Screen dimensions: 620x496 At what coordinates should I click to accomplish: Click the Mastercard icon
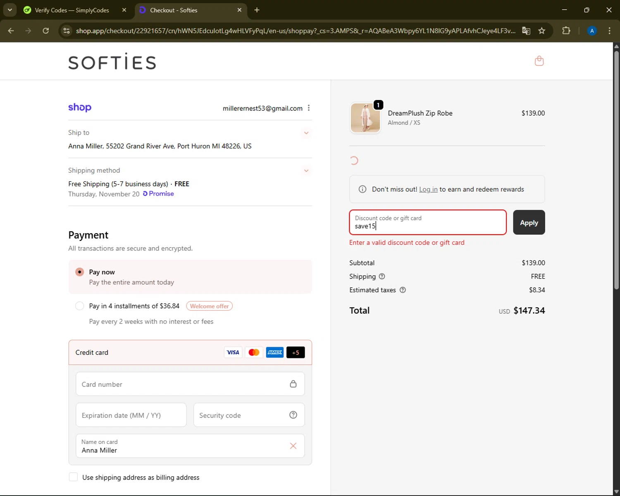coord(254,353)
